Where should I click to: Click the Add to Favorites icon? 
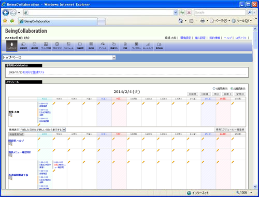point(12,21)
